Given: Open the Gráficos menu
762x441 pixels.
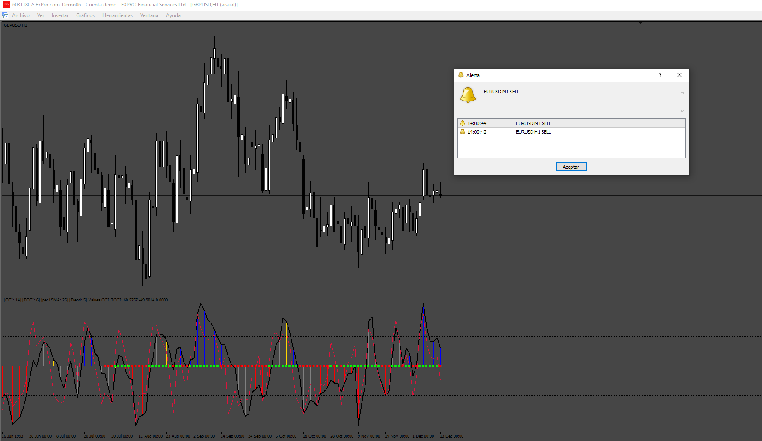Looking at the screenshot, I should 85,15.
